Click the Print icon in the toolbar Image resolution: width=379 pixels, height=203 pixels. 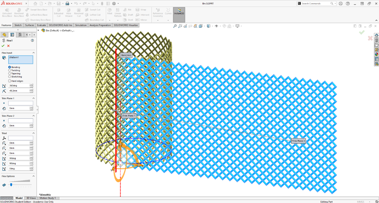[x=67, y=3]
